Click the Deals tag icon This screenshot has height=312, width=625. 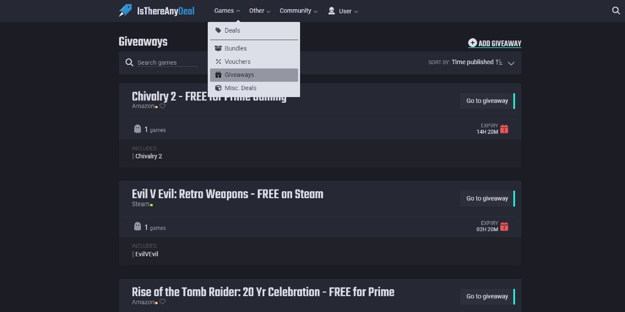pyautogui.click(x=218, y=30)
